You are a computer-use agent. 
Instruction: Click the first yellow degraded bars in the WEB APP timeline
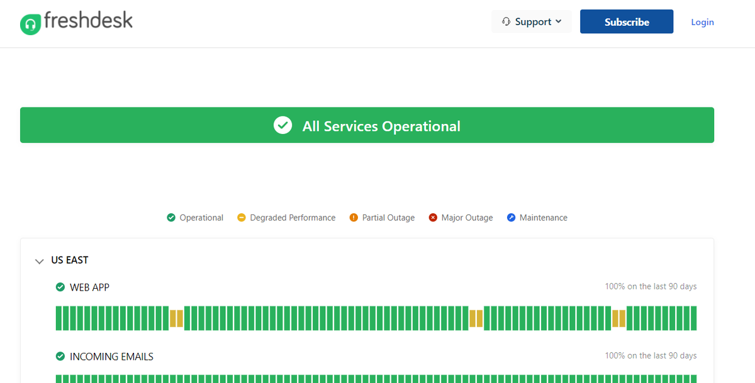(176, 318)
